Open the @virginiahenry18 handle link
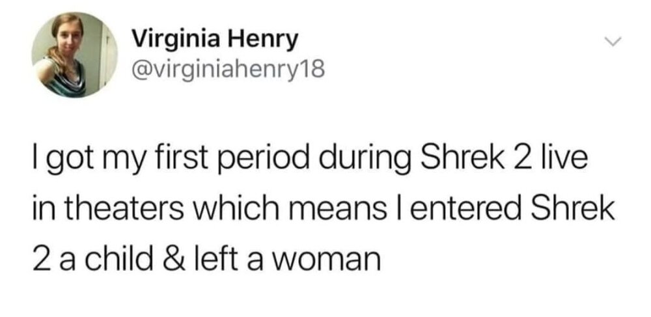The width and height of the screenshot is (651, 317). coord(228,69)
